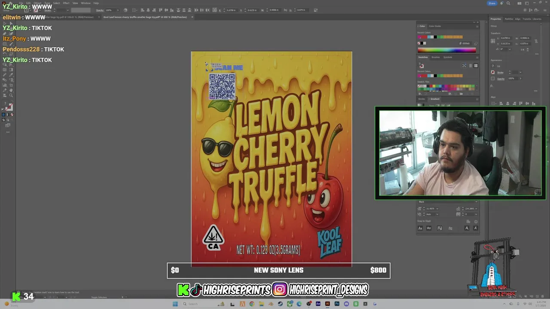
Task: Click the Share button
Action: click(x=492, y=3)
